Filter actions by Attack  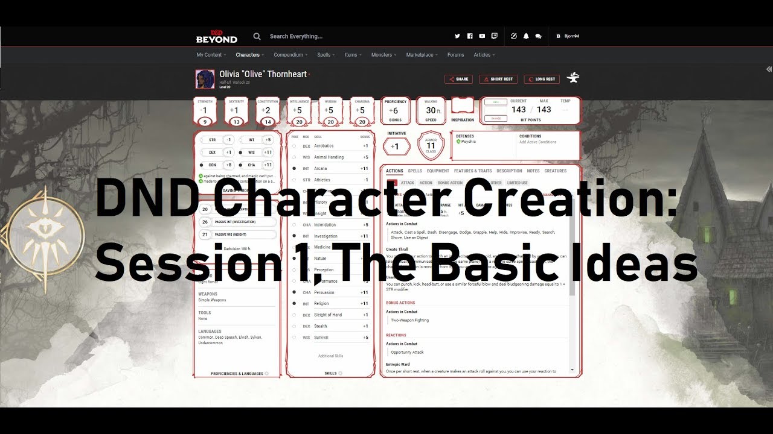click(x=408, y=183)
